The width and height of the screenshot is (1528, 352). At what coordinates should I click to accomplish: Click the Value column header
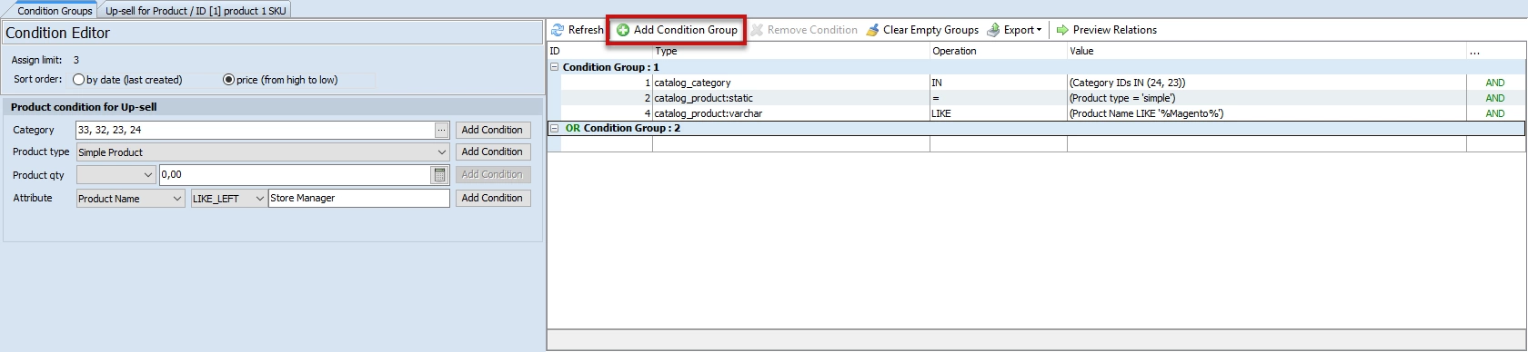(x=1267, y=51)
